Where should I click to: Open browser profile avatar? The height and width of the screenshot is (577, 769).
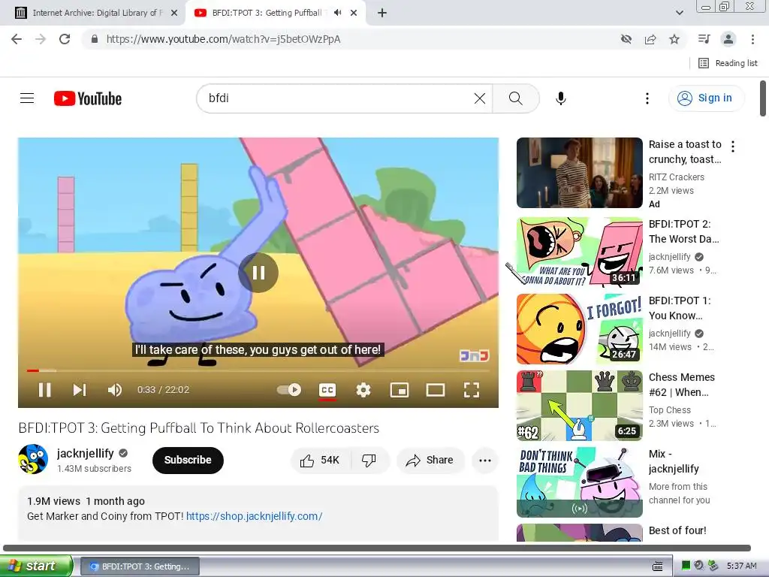[728, 39]
